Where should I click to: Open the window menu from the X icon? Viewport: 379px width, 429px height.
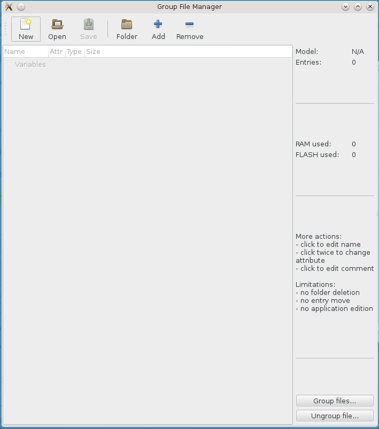tap(9, 7)
